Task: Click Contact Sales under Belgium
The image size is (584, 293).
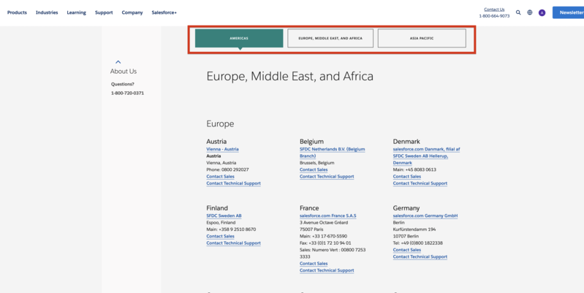Action: [314, 170]
